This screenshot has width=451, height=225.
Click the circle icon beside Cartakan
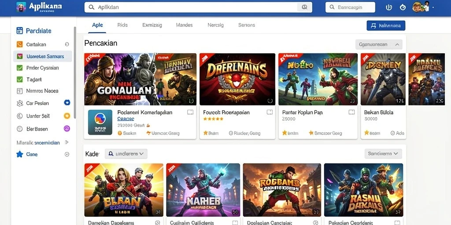[x=67, y=44]
